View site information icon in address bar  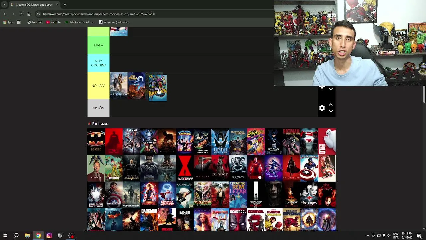coord(38,14)
